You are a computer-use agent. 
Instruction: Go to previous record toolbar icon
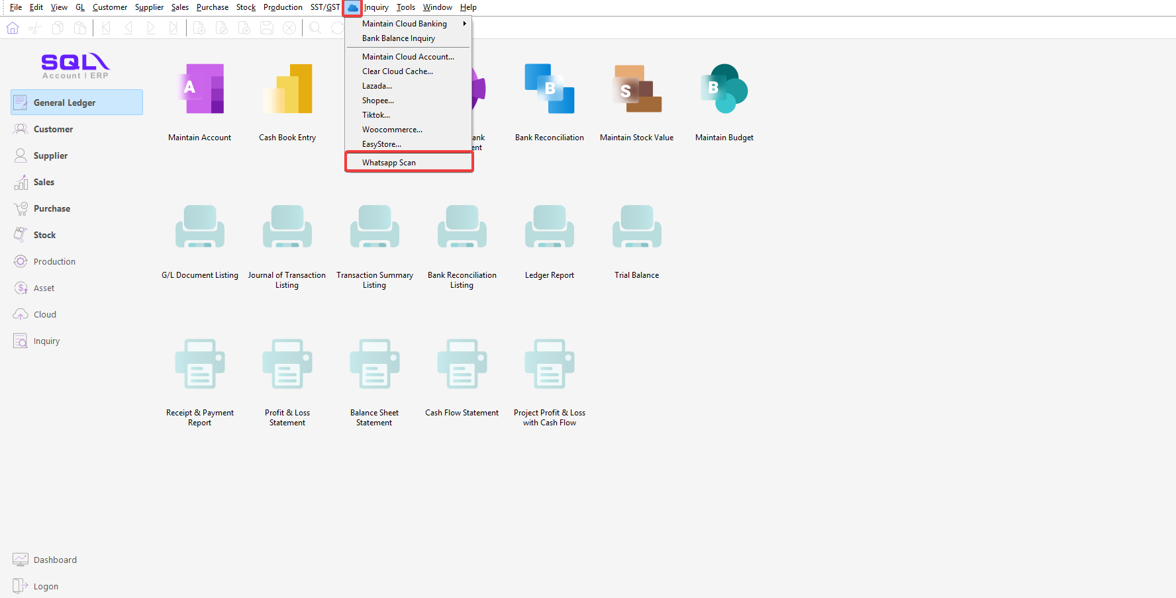tap(128, 28)
